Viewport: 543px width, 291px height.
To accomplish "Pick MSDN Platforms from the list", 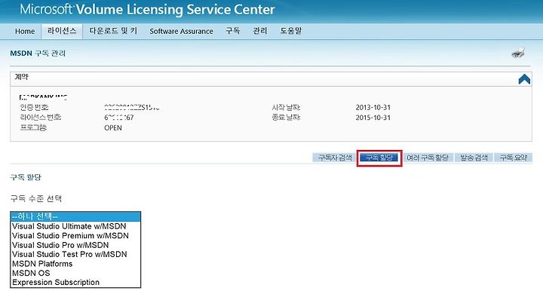I will (x=75, y=264).
